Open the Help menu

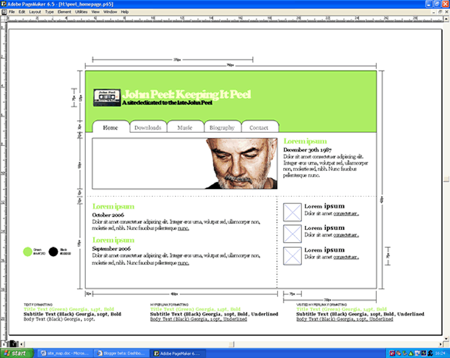pyautogui.click(x=125, y=11)
